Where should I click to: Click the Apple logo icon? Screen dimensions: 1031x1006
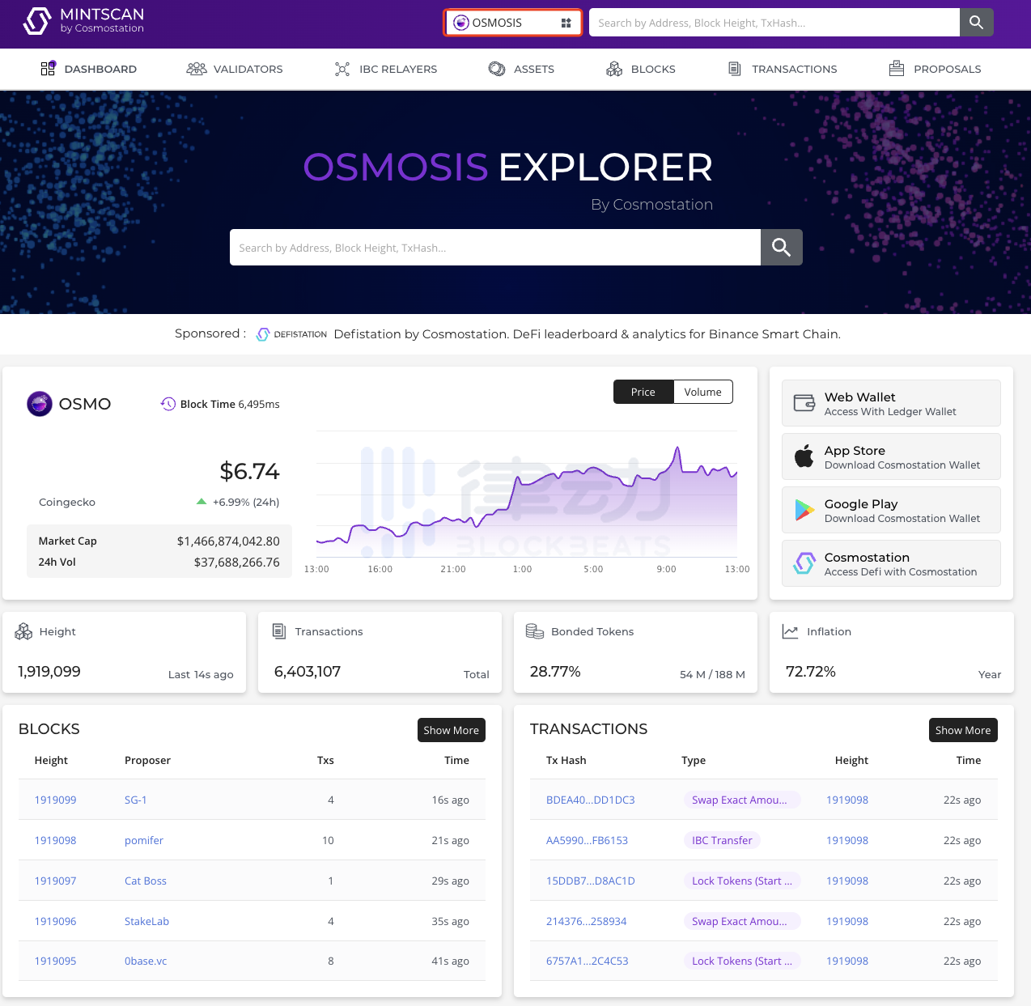coord(804,456)
